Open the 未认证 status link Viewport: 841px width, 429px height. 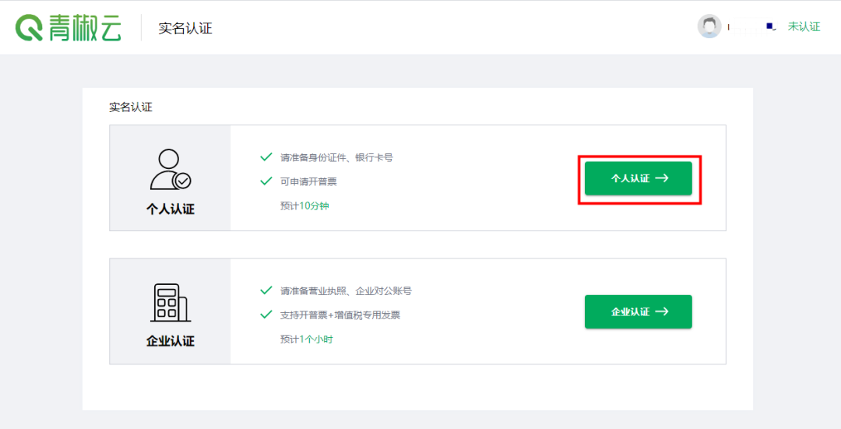pos(804,26)
